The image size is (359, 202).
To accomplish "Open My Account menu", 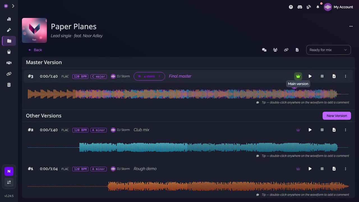I will click(339, 7).
